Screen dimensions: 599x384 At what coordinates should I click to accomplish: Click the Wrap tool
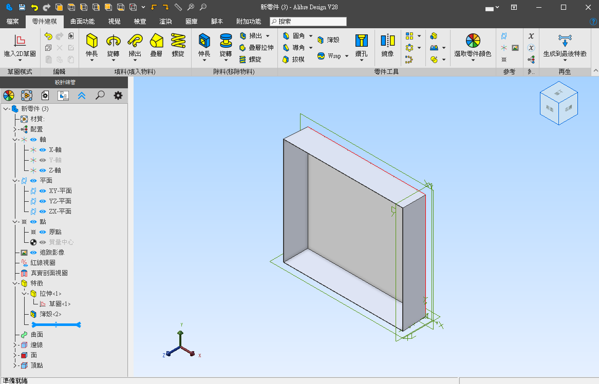329,56
